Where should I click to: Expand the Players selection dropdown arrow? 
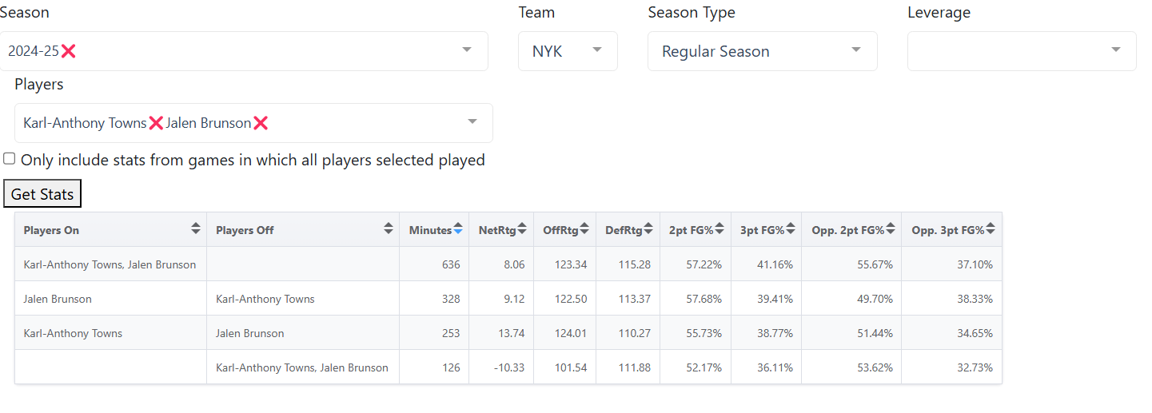click(x=472, y=122)
